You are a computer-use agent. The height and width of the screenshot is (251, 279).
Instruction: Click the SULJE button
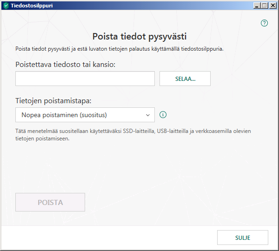pos(242,238)
